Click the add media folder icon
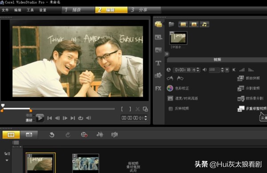Viewport: 267px width, 173px height. pos(171,24)
